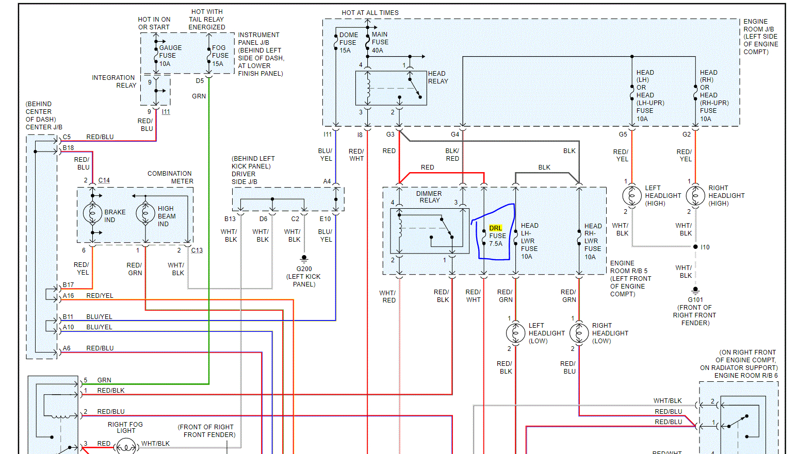
Task: Click the BRAKE IND label
Action: [x=115, y=216]
